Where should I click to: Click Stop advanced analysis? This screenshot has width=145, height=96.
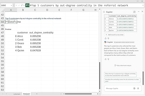(123, 66)
